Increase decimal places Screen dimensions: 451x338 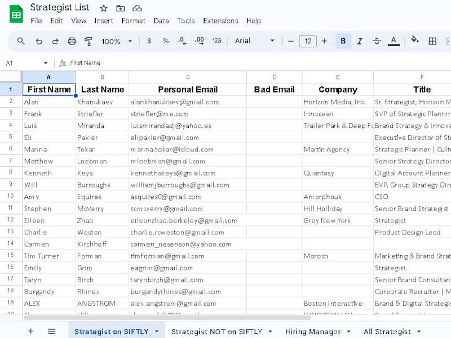200,41
